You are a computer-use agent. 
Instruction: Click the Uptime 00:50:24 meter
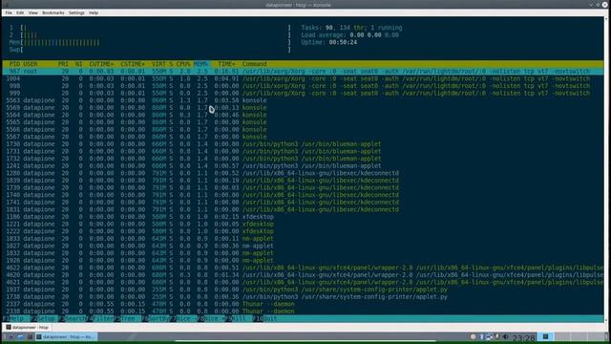tap(328, 42)
